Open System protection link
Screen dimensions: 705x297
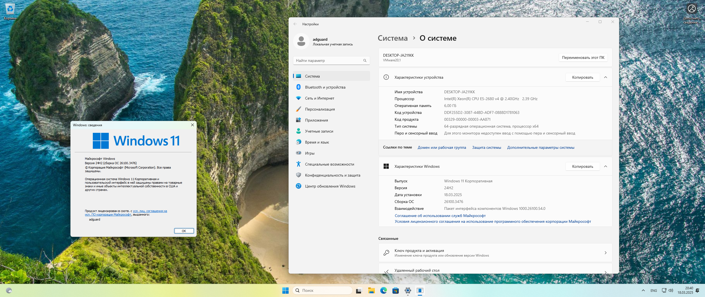point(486,147)
